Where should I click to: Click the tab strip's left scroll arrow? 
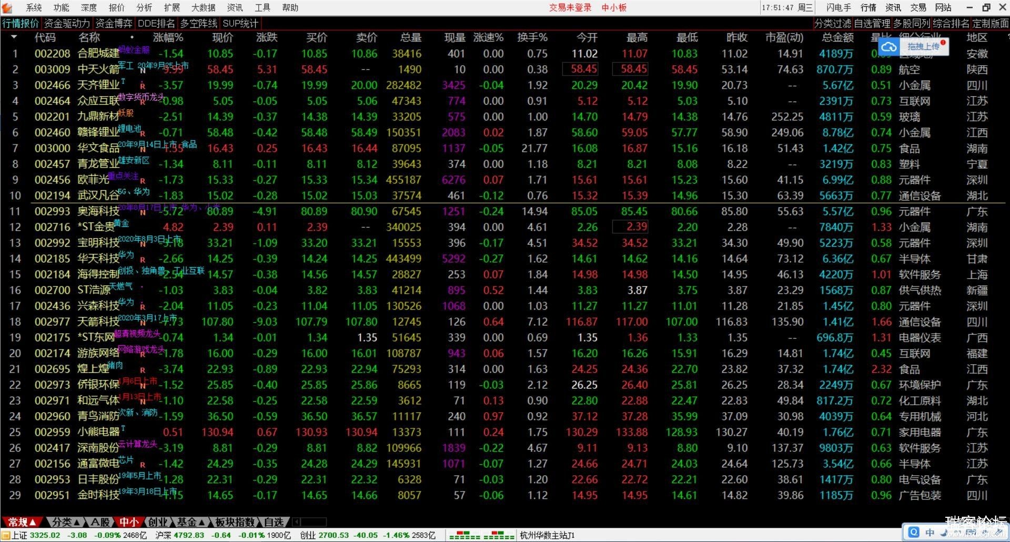[297, 522]
